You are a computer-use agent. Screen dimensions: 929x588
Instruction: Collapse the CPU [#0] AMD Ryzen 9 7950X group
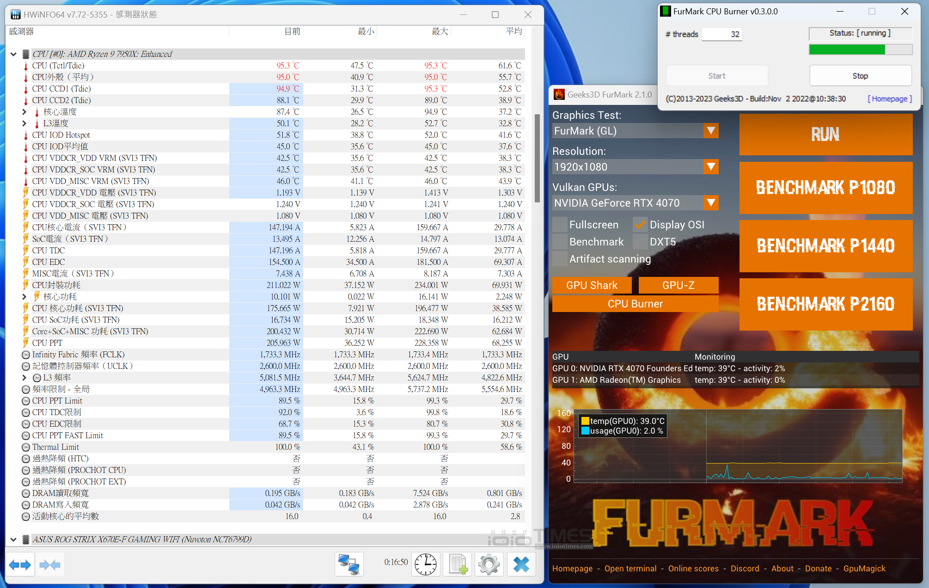point(13,54)
